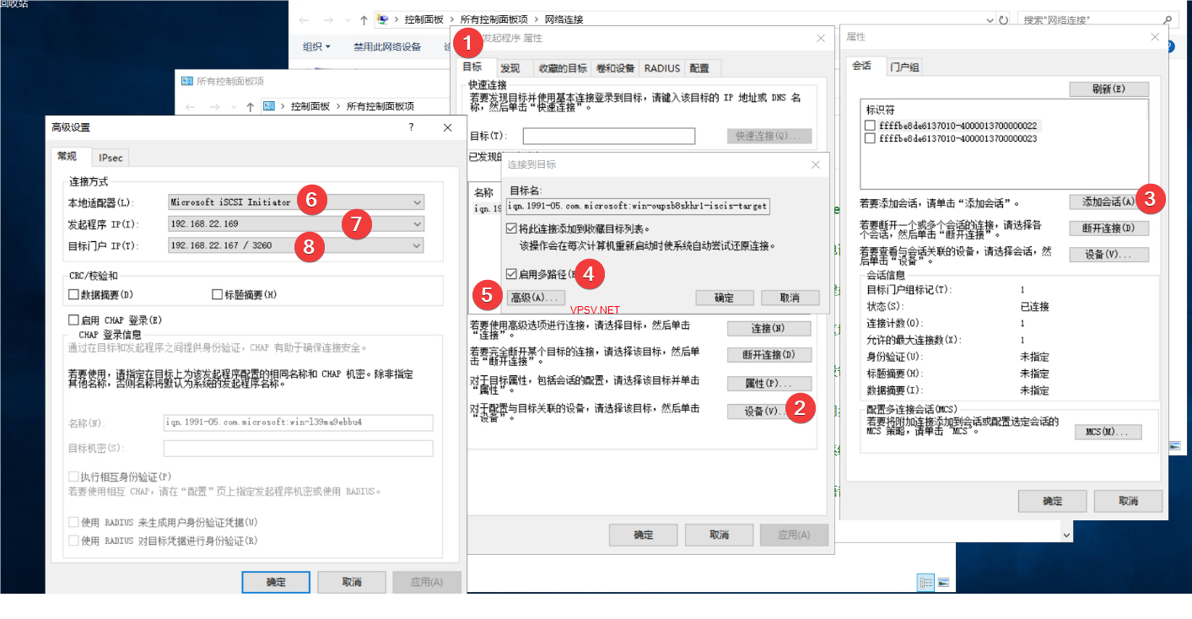Click up arrow in 所有控制面板项 window navigation
This screenshot has height=619, width=1192.
pyautogui.click(x=251, y=106)
